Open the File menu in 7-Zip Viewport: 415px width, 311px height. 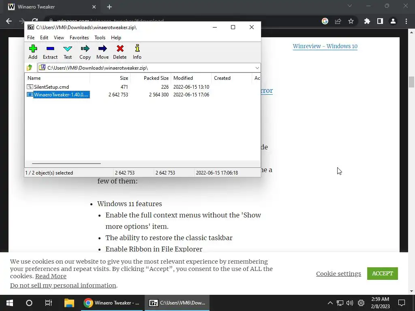coord(31,38)
